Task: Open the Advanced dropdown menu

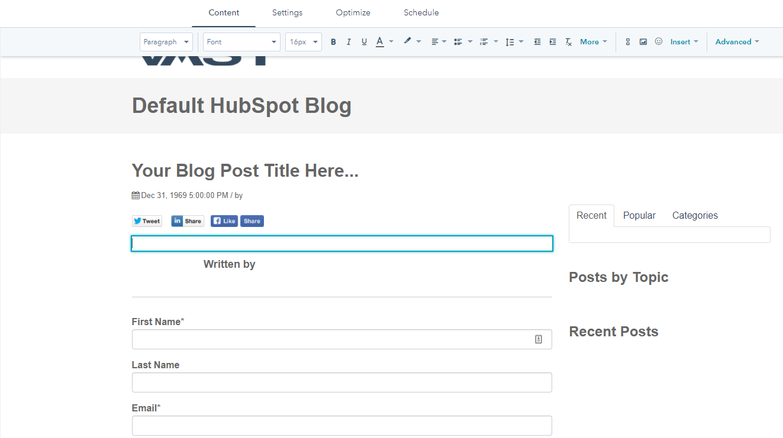Action: (737, 42)
